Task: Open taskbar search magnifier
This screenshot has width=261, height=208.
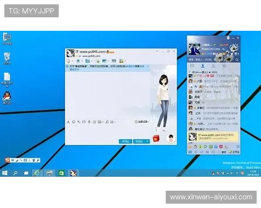Action: (x=15, y=173)
